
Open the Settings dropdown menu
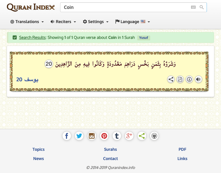point(96,22)
